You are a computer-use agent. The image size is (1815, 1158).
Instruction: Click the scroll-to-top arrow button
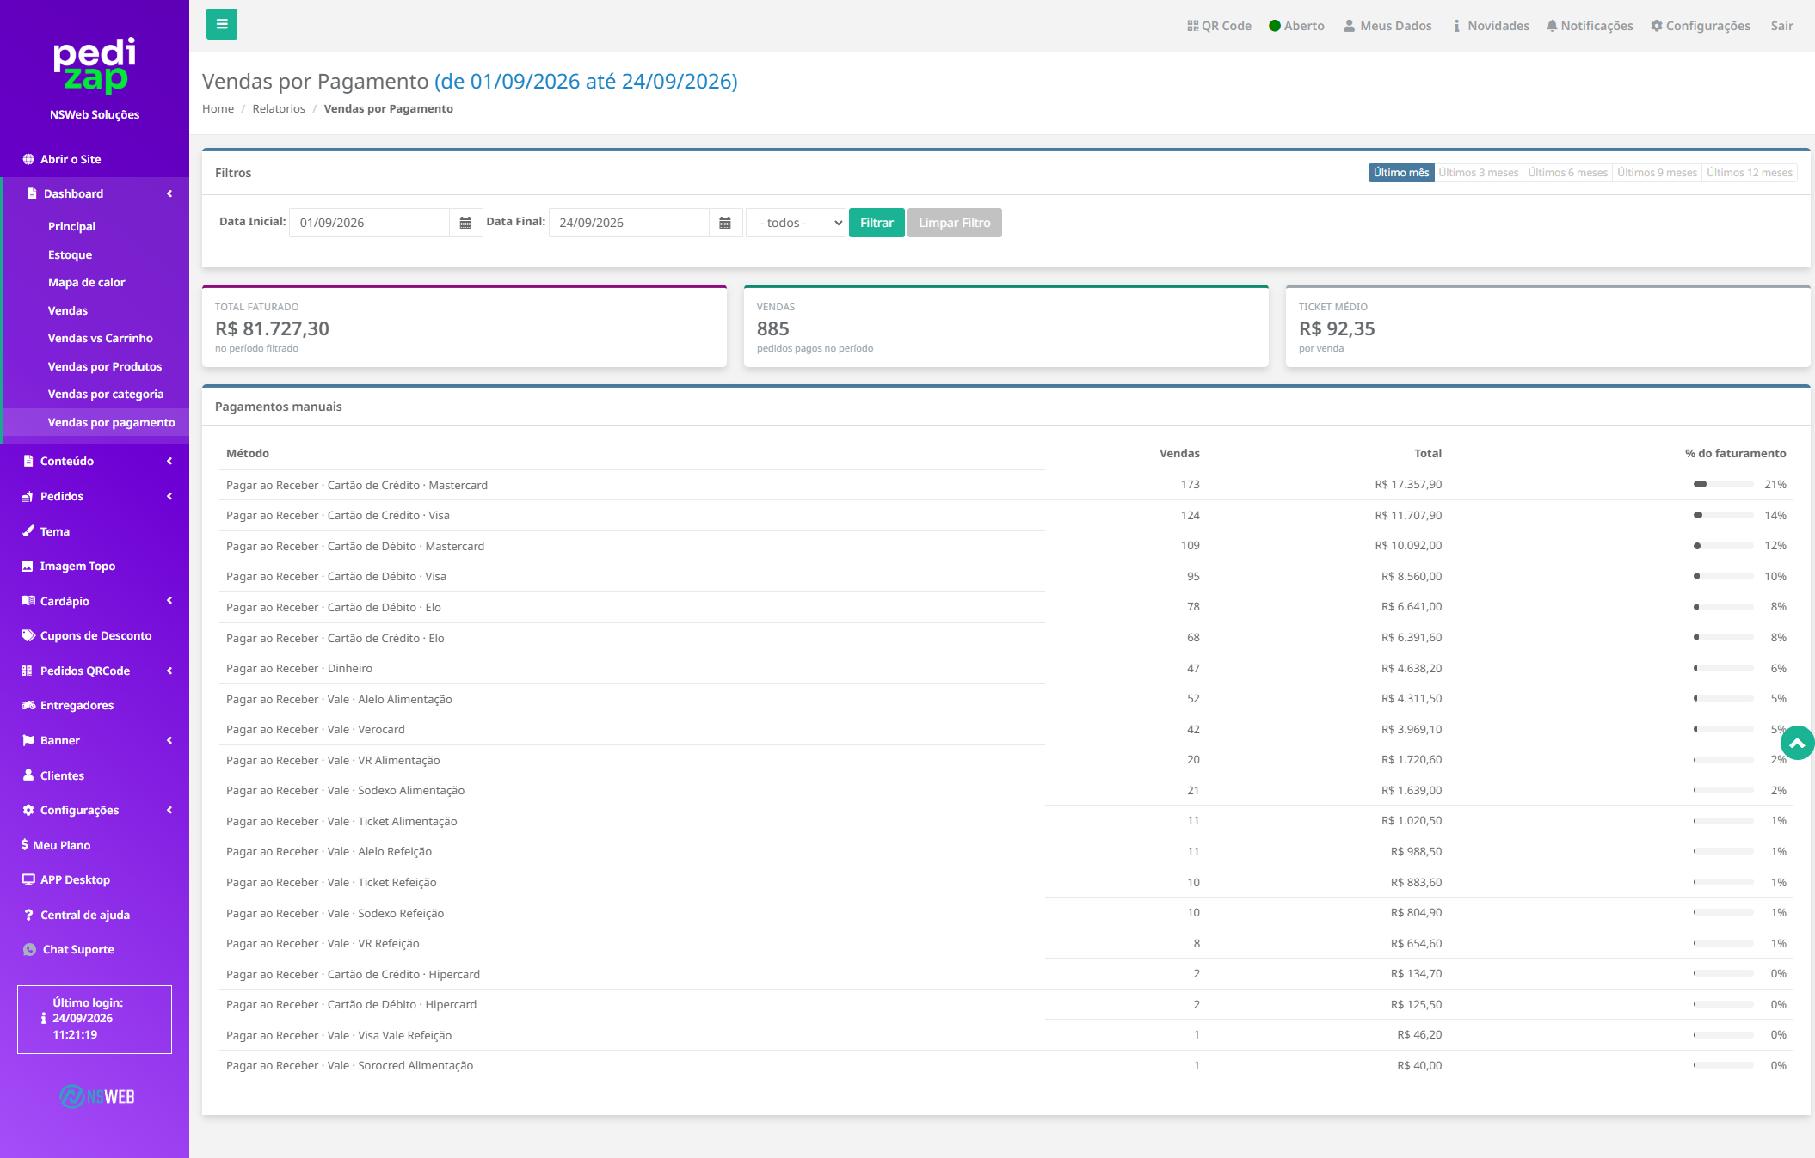pos(1797,743)
